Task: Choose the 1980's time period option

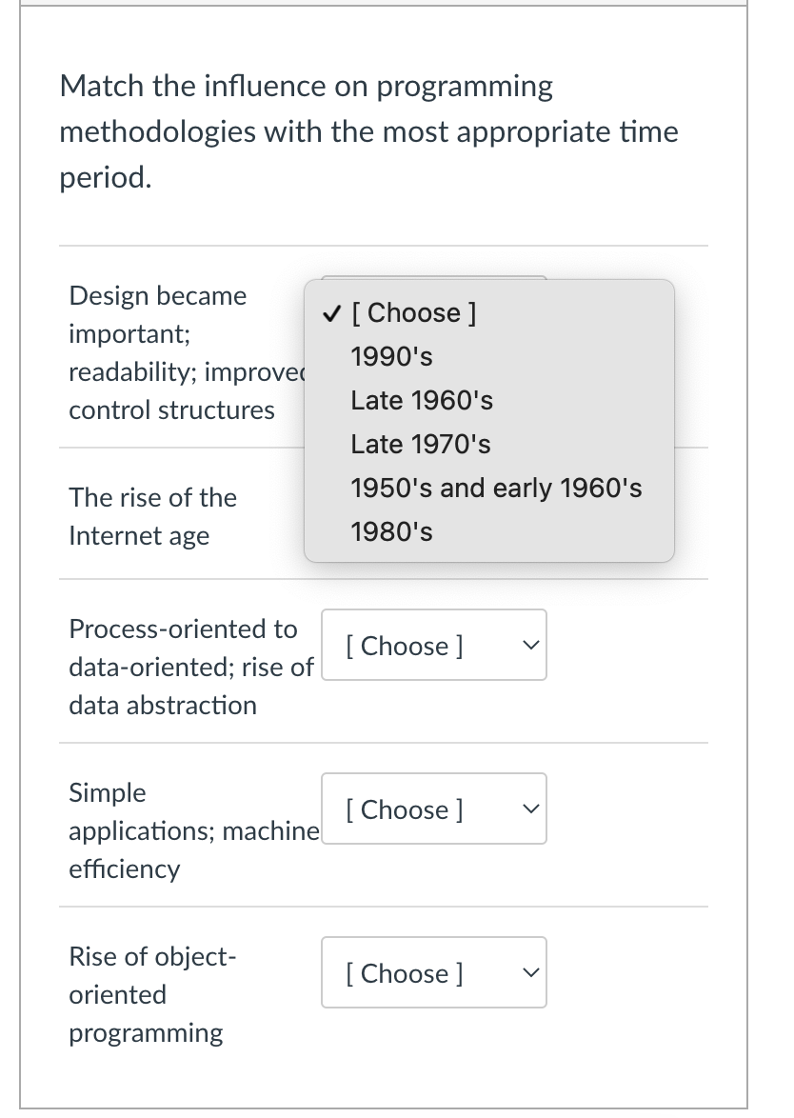Action: click(391, 532)
